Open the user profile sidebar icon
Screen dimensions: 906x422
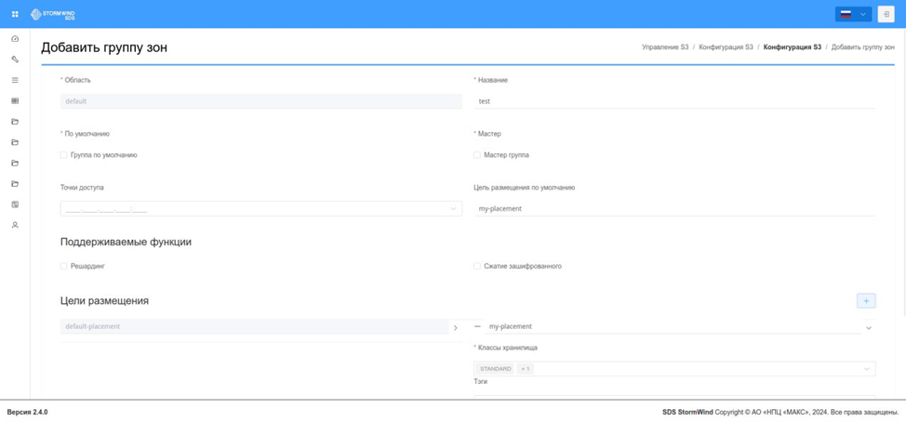pyautogui.click(x=15, y=225)
